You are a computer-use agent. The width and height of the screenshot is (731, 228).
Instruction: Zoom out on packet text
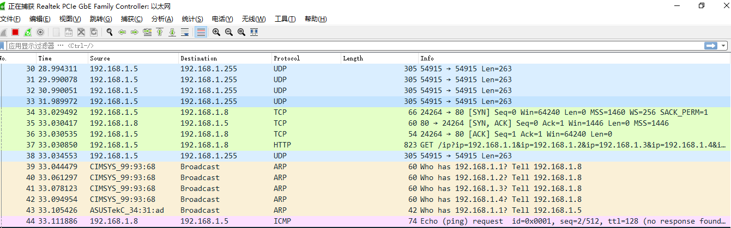[x=228, y=32]
